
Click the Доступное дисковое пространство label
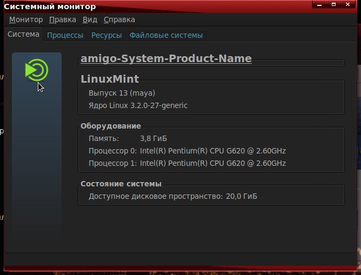coord(156,196)
